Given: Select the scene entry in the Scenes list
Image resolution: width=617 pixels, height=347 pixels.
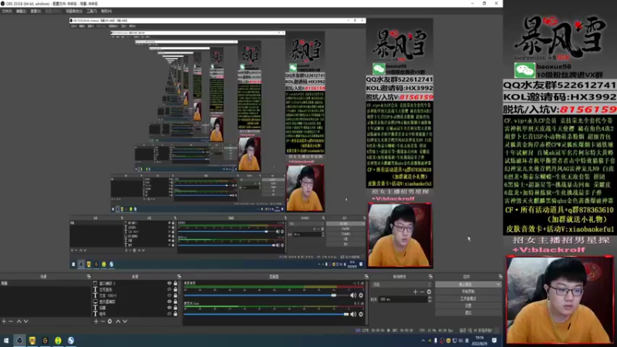Looking at the screenshot, I should [x=46, y=283].
